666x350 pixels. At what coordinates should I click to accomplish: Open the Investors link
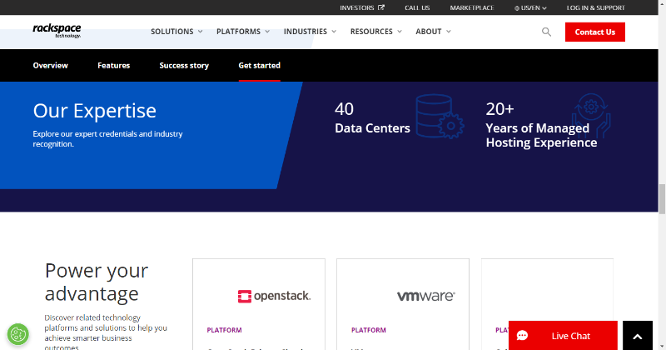click(x=362, y=7)
